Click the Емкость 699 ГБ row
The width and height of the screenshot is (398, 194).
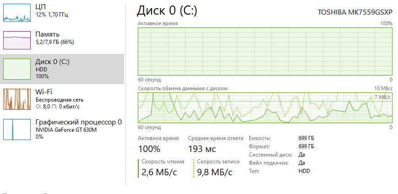(281, 138)
